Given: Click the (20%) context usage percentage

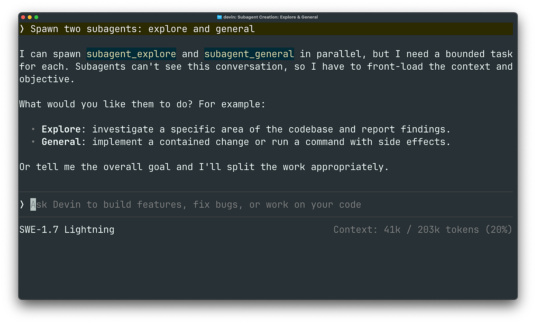Looking at the screenshot, I should point(498,230).
